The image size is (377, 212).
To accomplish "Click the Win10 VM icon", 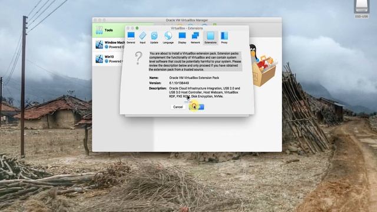I will (99, 59).
